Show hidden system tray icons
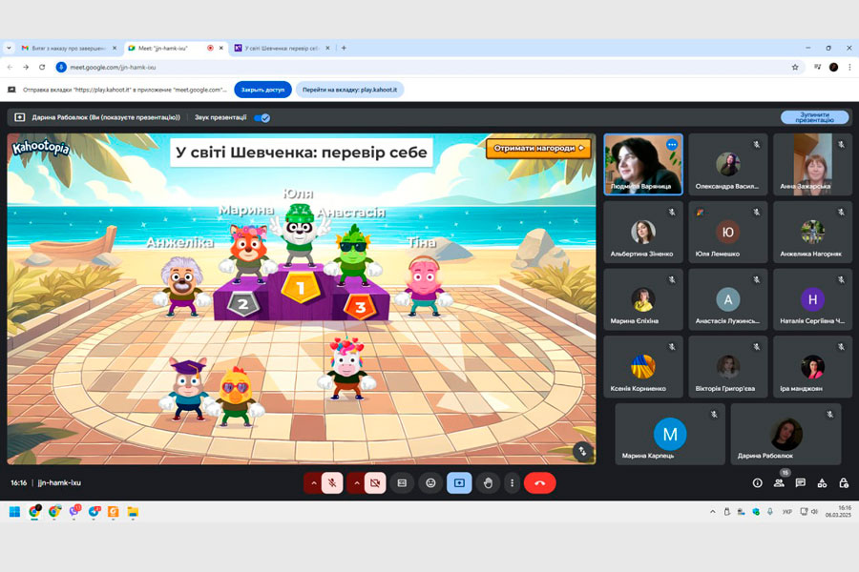This screenshot has width=859, height=572. pyautogui.click(x=712, y=512)
